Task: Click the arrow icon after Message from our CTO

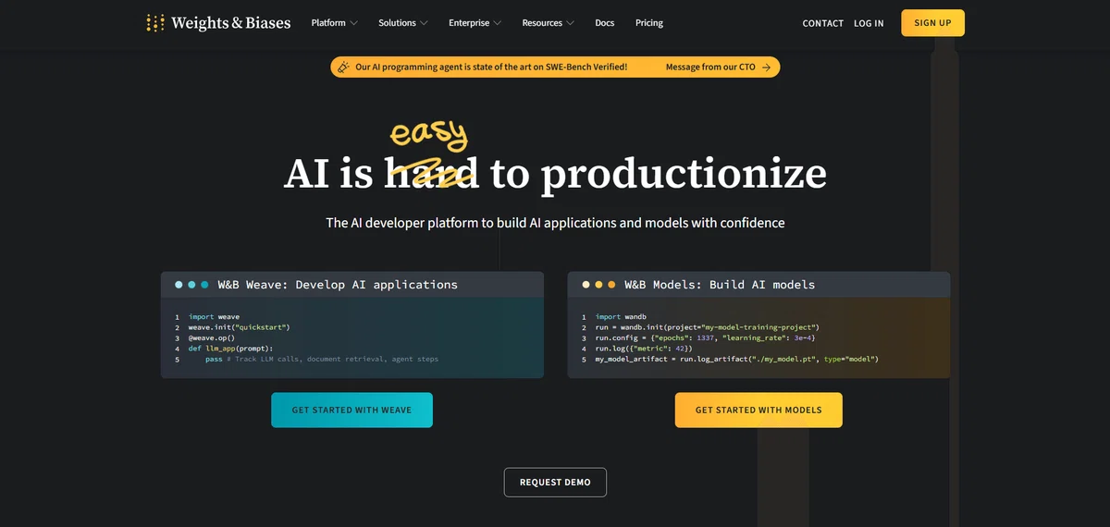Action: 766,67
